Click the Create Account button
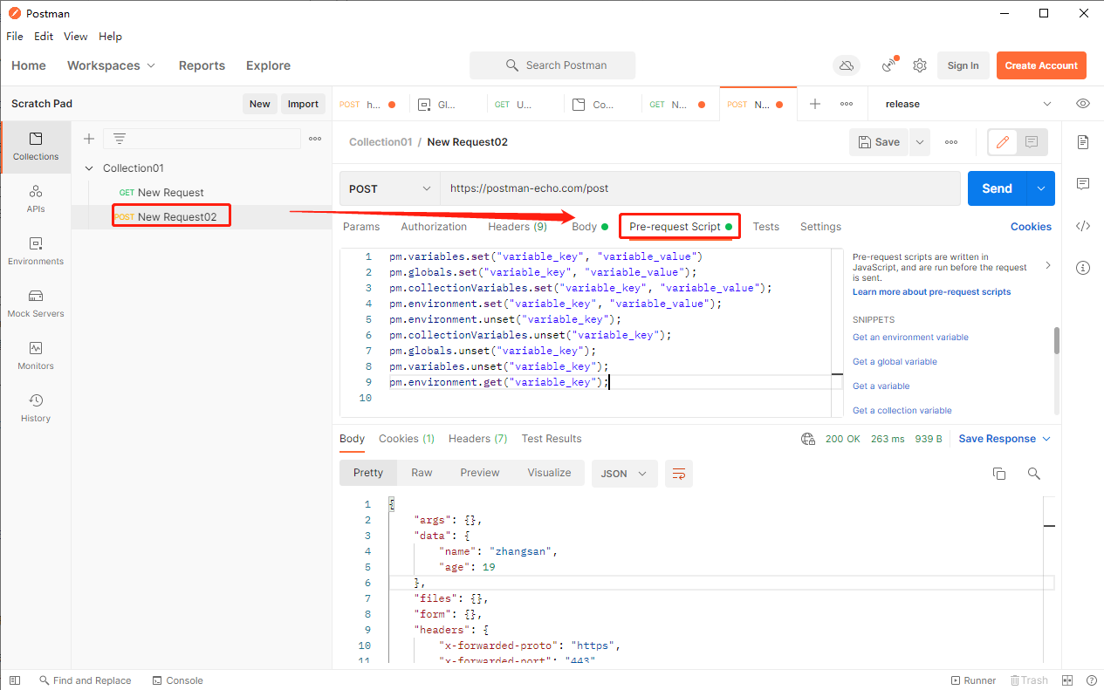This screenshot has width=1104, height=690. coord(1041,65)
